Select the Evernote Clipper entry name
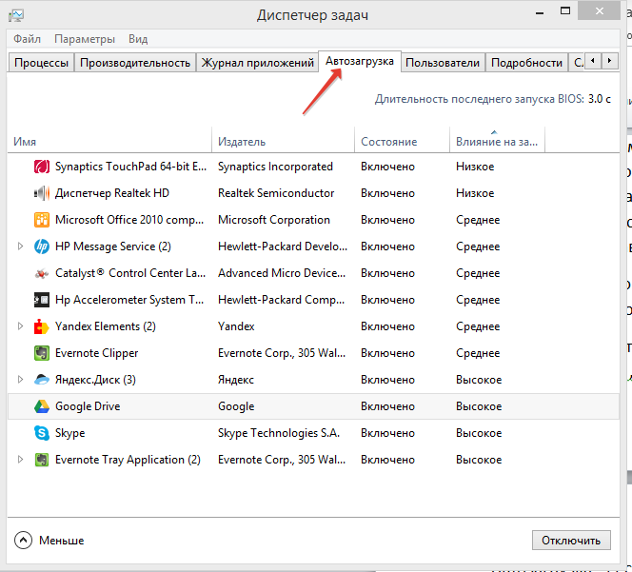Viewport: 632px width, 572px height. click(97, 353)
